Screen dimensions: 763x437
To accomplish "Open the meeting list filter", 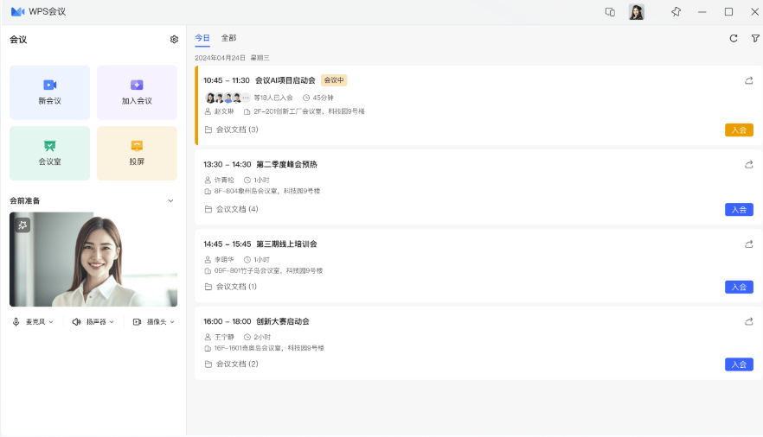I will coord(755,38).
